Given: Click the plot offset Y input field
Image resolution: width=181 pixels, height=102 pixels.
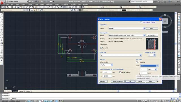Looking at the screenshot, I should [x=107, y=76].
